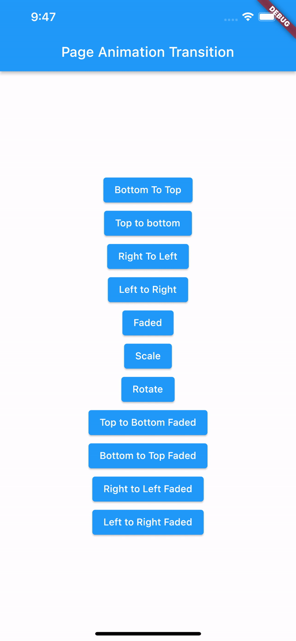Open the Scale transition
This screenshot has width=296, height=641.
pos(148,356)
